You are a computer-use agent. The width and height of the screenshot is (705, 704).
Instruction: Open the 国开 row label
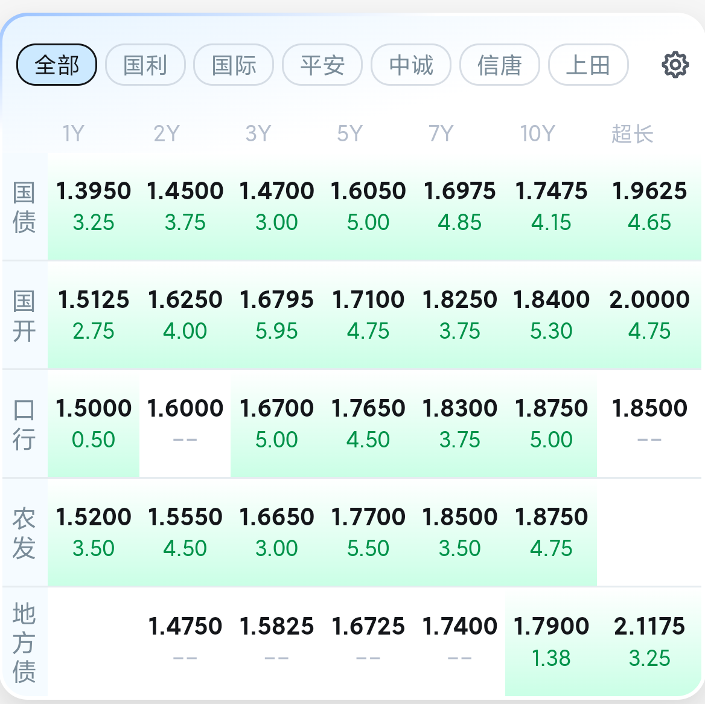pos(24,316)
